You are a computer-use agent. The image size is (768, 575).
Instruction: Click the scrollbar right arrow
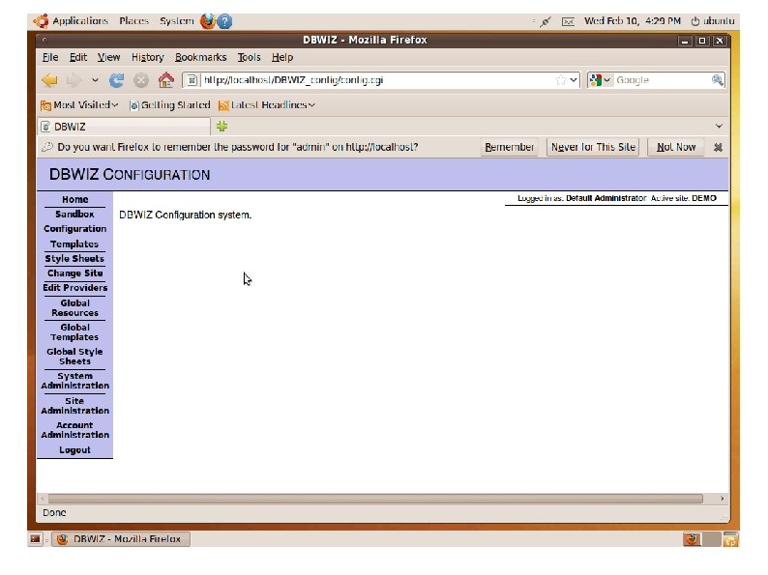tap(722, 499)
